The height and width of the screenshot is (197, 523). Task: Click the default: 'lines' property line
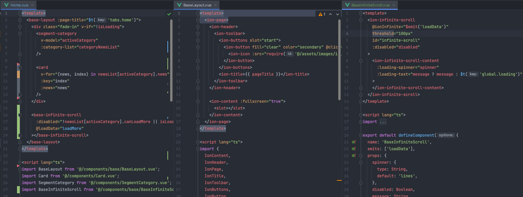(397, 176)
